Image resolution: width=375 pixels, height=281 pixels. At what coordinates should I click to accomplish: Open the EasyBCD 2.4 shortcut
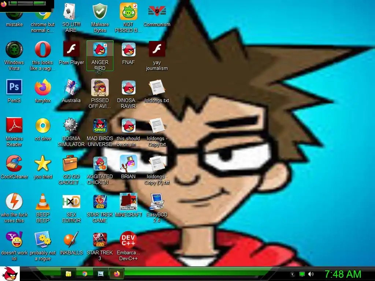pos(157,208)
